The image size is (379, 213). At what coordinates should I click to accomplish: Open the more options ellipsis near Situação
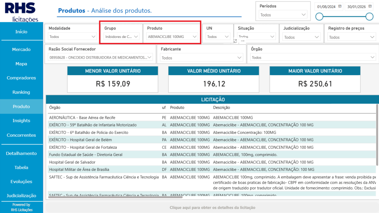tap(243, 41)
